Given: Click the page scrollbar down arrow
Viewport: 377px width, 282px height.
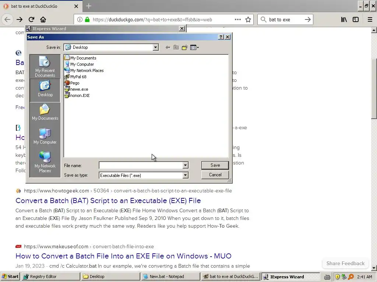Looking at the screenshot, I should (x=374, y=268).
